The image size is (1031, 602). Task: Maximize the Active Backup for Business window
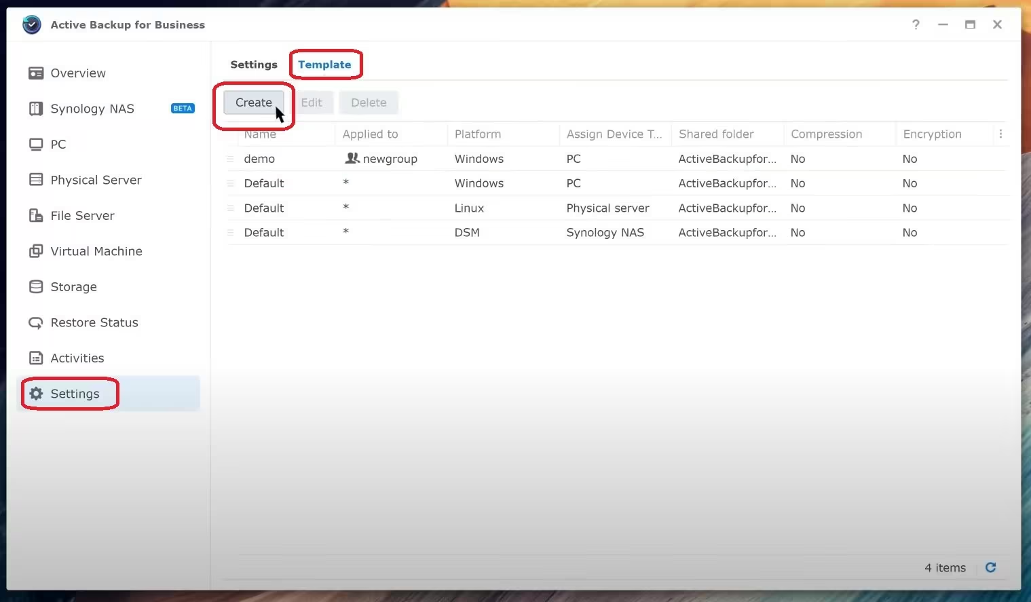tap(970, 24)
